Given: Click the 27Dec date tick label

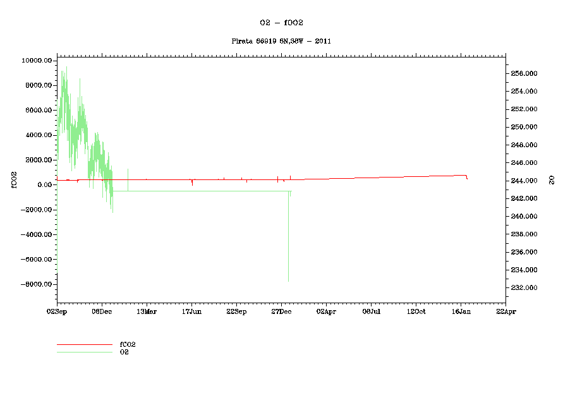Looking at the screenshot, I should click(x=281, y=311).
